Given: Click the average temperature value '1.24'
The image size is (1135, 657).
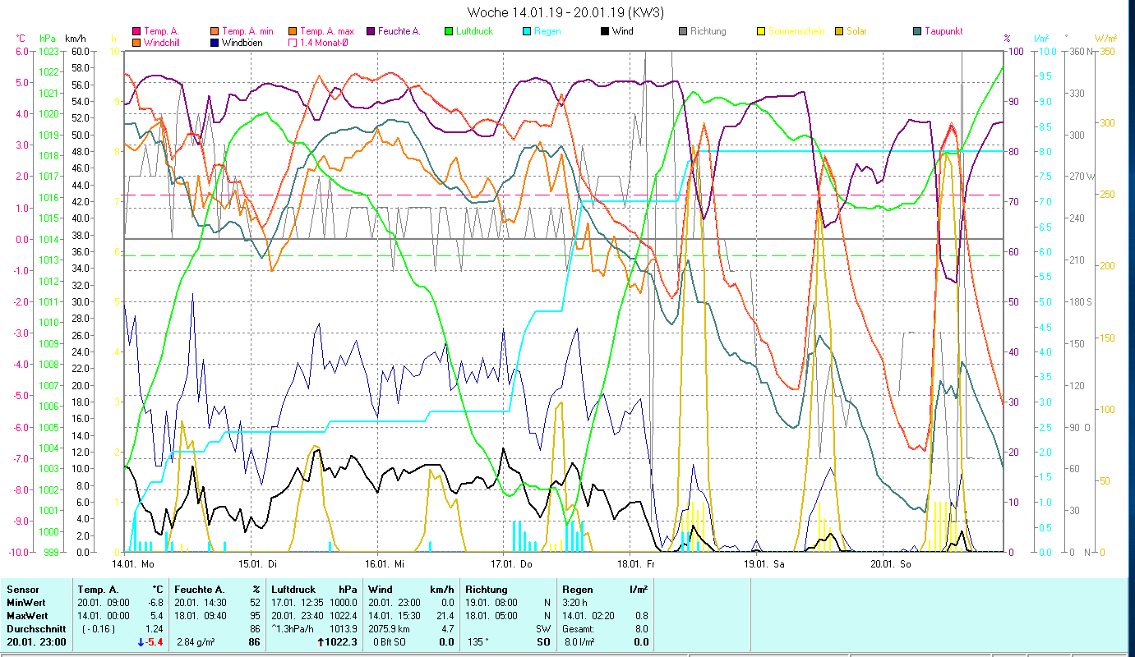Looking at the screenshot, I should tap(156, 629).
